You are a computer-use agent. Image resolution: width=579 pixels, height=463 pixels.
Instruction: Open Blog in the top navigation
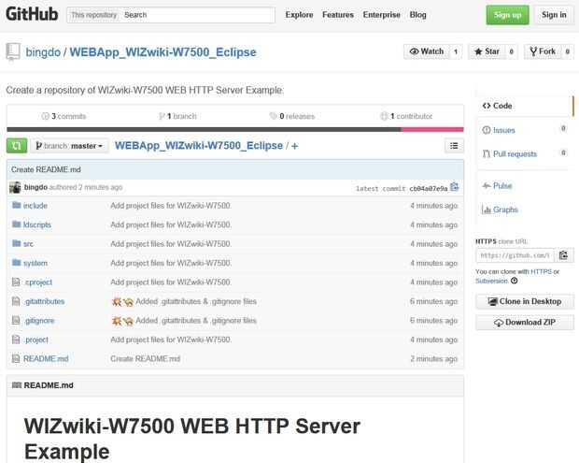tap(417, 15)
